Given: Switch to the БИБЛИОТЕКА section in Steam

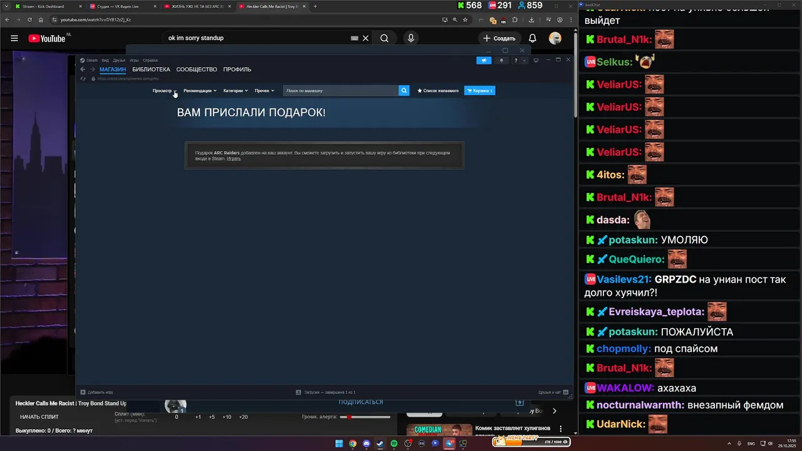Looking at the screenshot, I should click(x=151, y=70).
